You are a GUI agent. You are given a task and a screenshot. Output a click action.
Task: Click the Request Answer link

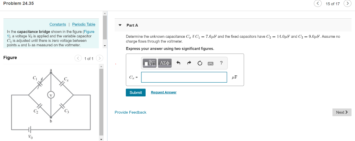click(x=164, y=92)
